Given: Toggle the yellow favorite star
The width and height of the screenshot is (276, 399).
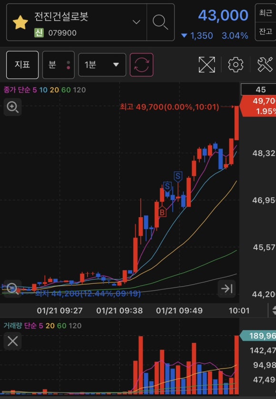Looking at the screenshot, I should point(20,23).
